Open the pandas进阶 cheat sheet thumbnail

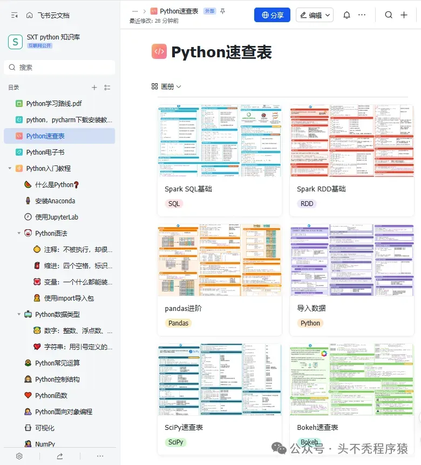[220, 260]
